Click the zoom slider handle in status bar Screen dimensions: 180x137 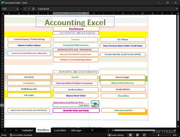pos(158,135)
